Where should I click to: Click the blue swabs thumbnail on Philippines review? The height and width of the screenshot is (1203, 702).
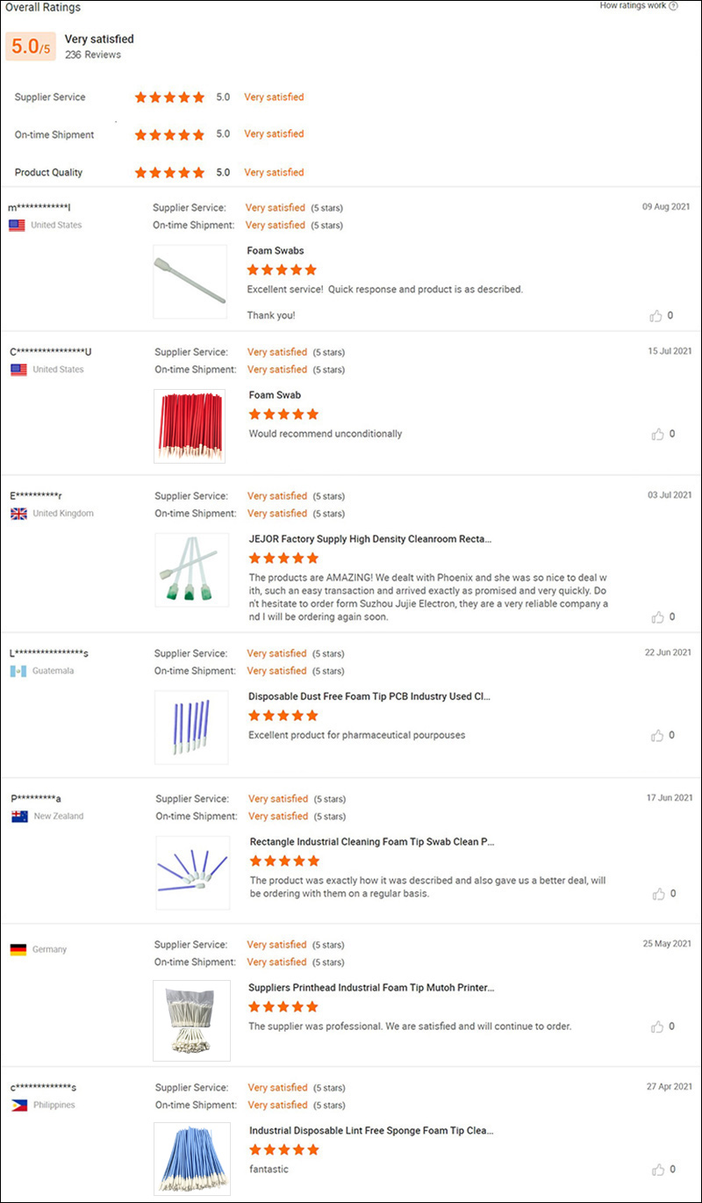pos(191,1159)
